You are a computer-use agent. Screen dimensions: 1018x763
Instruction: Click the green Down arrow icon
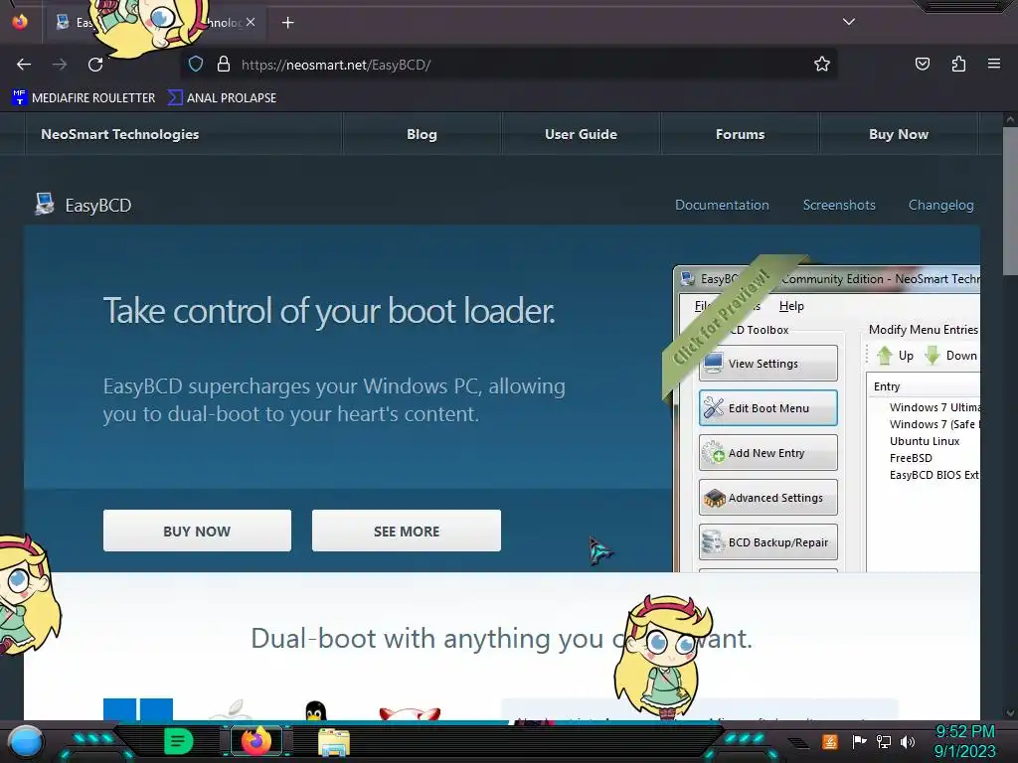(933, 356)
